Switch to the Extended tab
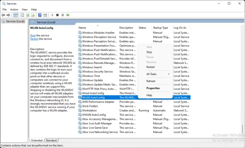Screen dimensions: 245x148 37,140
